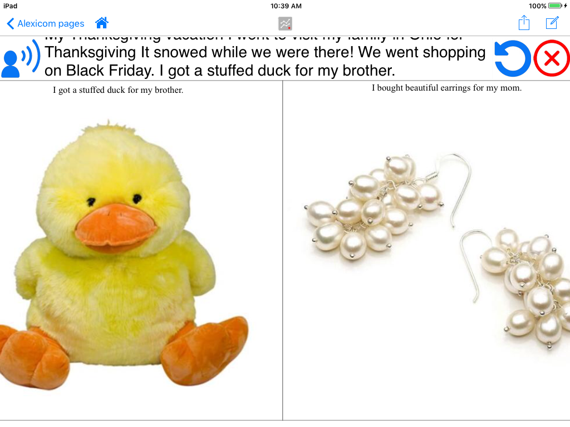The height and width of the screenshot is (427, 570).
Task: Tap the speak message icon
Action: click(x=21, y=58)
